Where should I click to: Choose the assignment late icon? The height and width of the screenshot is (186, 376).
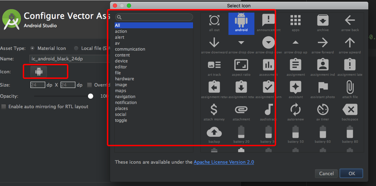[x=350, y=65]
